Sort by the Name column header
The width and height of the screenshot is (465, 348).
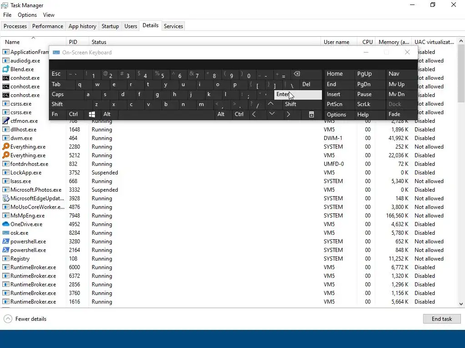tap(33, 42)
